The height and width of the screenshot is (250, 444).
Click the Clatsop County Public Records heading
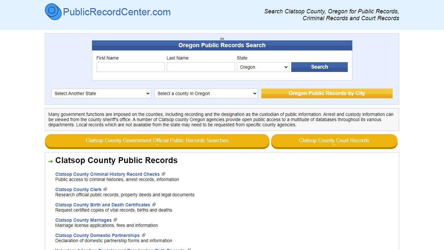click(116, 160)
